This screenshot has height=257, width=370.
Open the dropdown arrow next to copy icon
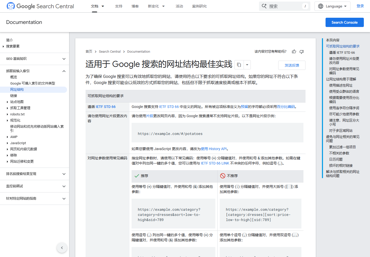click(247, 65)
